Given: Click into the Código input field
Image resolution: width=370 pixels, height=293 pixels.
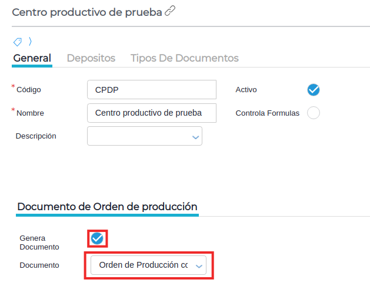Looking at the screenshot, I should 152,90.
